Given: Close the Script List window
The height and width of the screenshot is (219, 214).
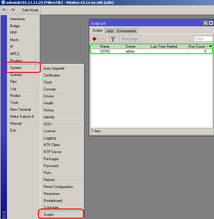Looking at the screenshot, I should tap(211, 23).
